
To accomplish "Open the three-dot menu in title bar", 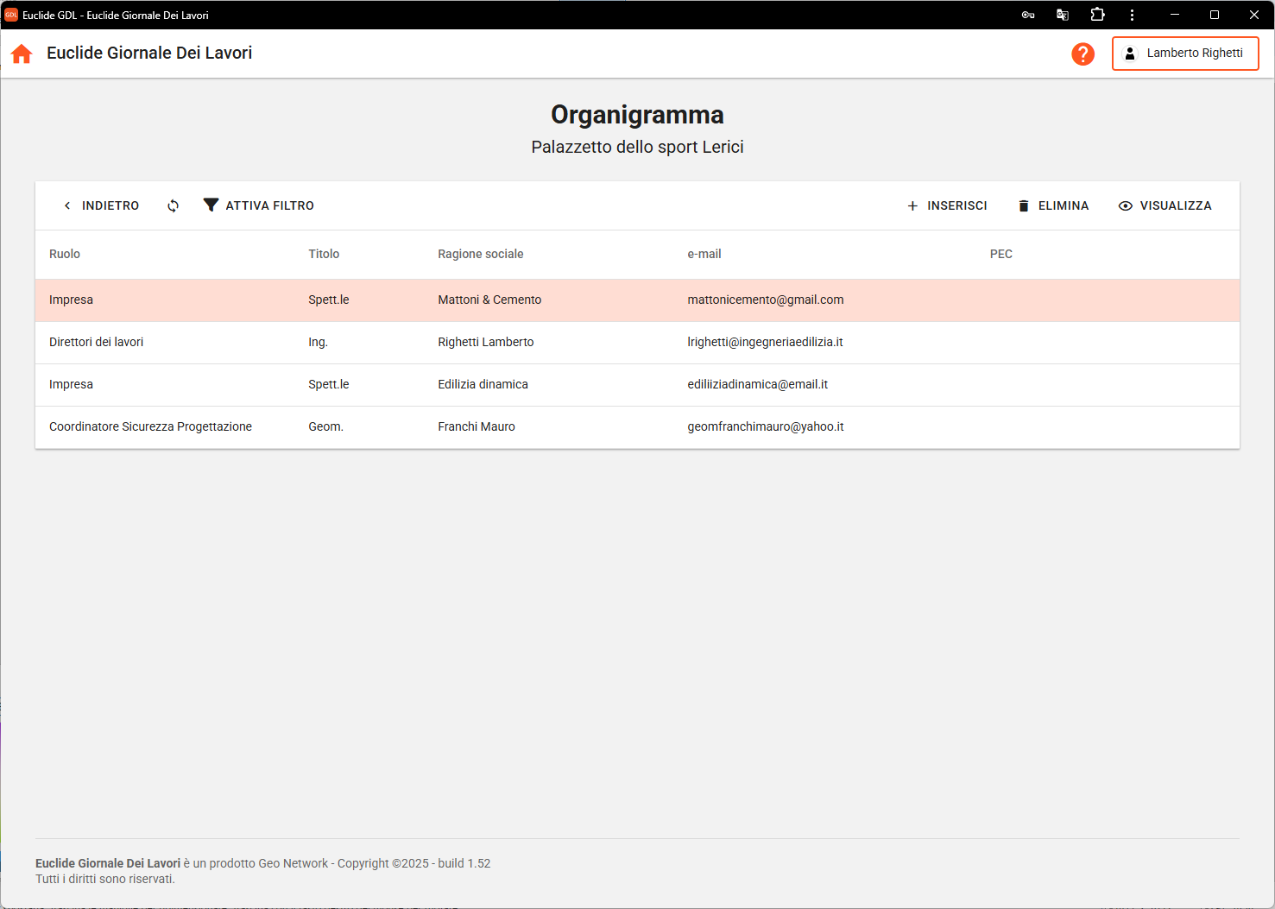I will [1132, 15].
